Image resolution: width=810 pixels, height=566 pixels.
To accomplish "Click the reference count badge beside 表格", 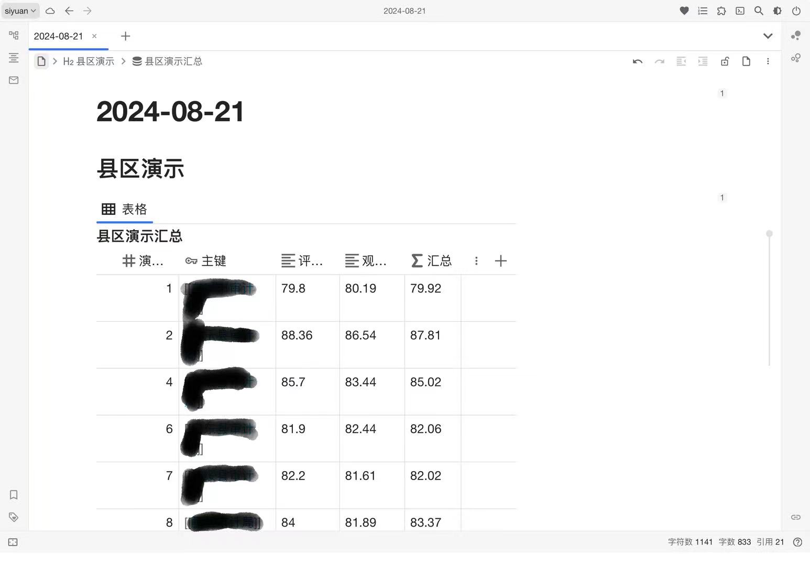I will 722,198.
